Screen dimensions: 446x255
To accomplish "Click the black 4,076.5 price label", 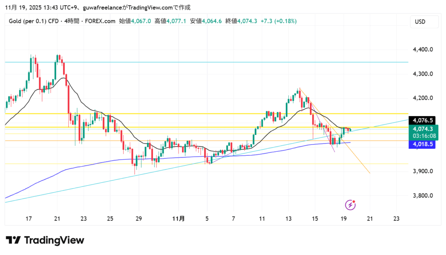I will 425,120.
